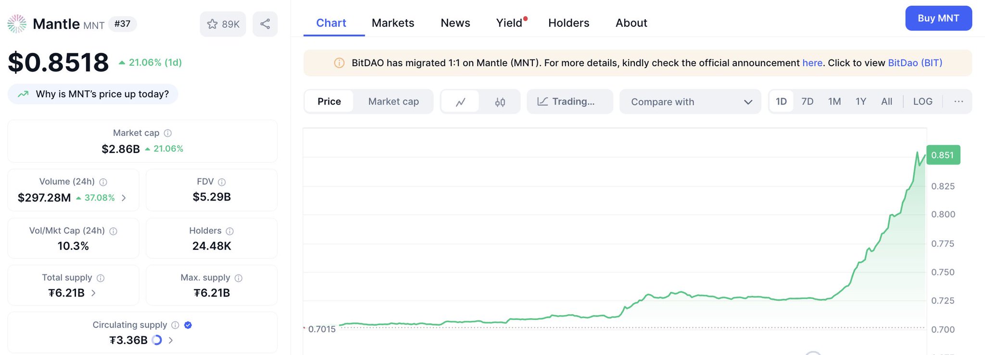Click circulating supply verified badge
This screenshot has width=985, height=355.
point(188,325)
